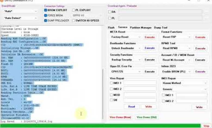Screen dimensions: 212x128
Task: Click Execute next to Unlock Bootloader
Action: coord(149,48)
